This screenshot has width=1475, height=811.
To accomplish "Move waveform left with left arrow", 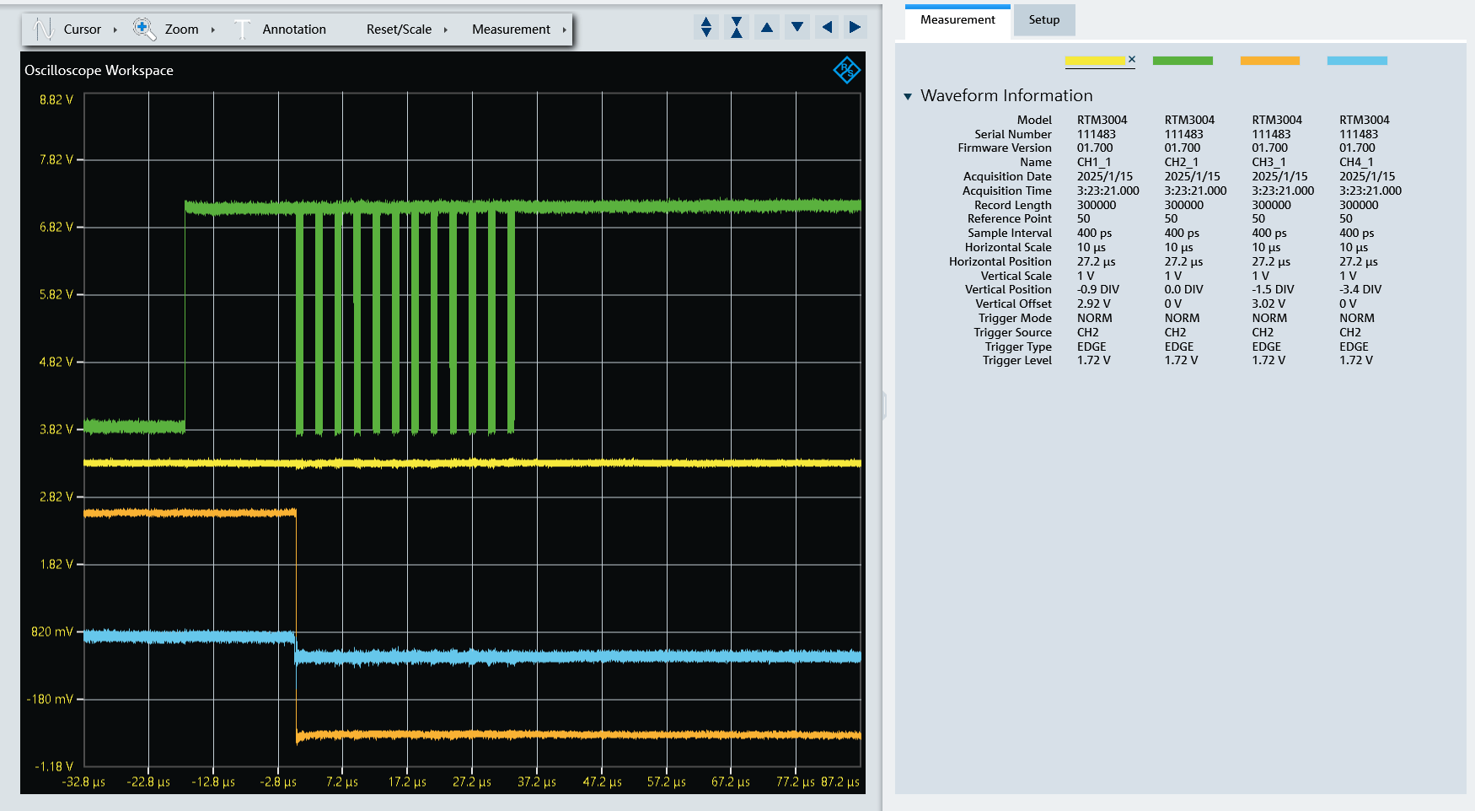I will coord(827,28).
